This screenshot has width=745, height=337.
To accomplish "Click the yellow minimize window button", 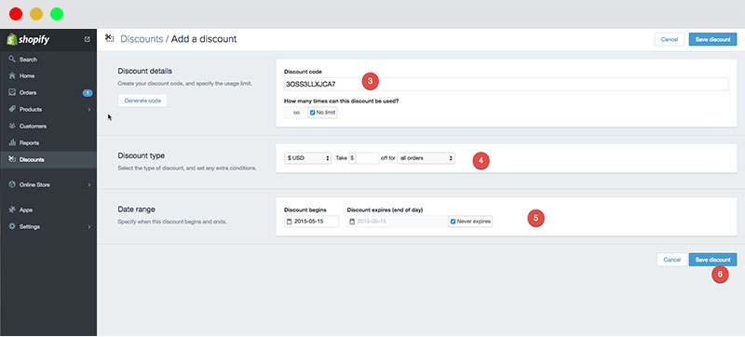I will tap(36, 14).
